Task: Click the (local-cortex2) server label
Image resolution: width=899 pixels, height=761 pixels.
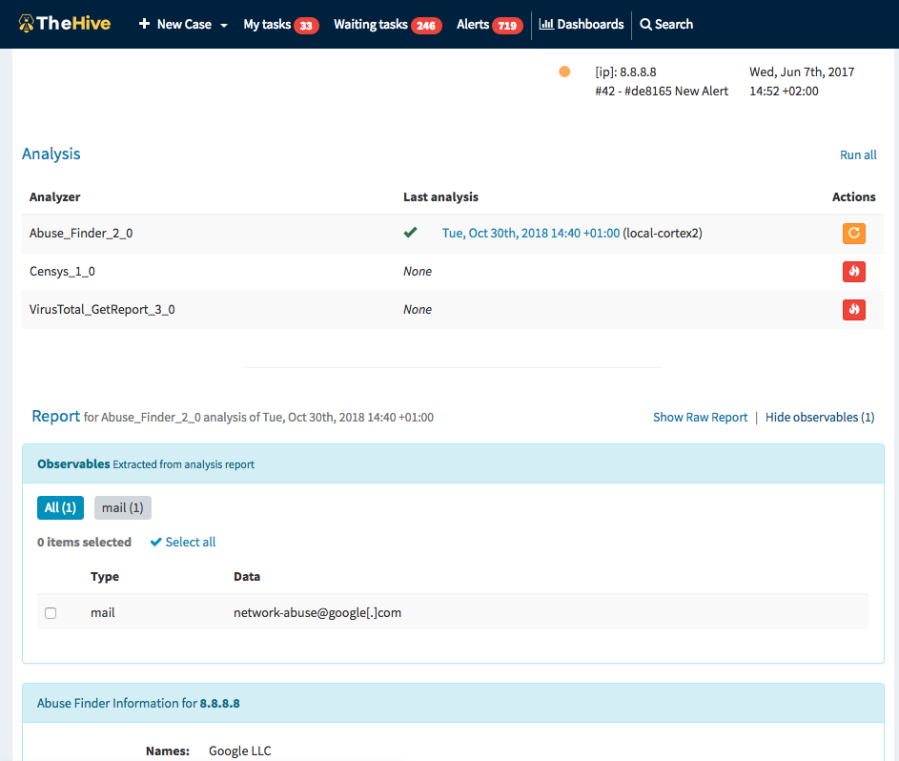Action: click(x=663, y=233)
